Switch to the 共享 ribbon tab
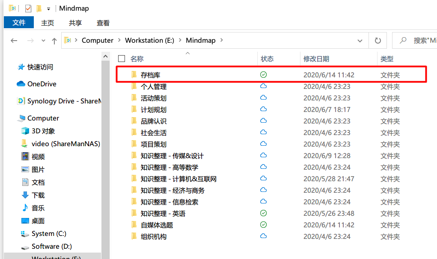The image size is (437, 259). (75, 23)
